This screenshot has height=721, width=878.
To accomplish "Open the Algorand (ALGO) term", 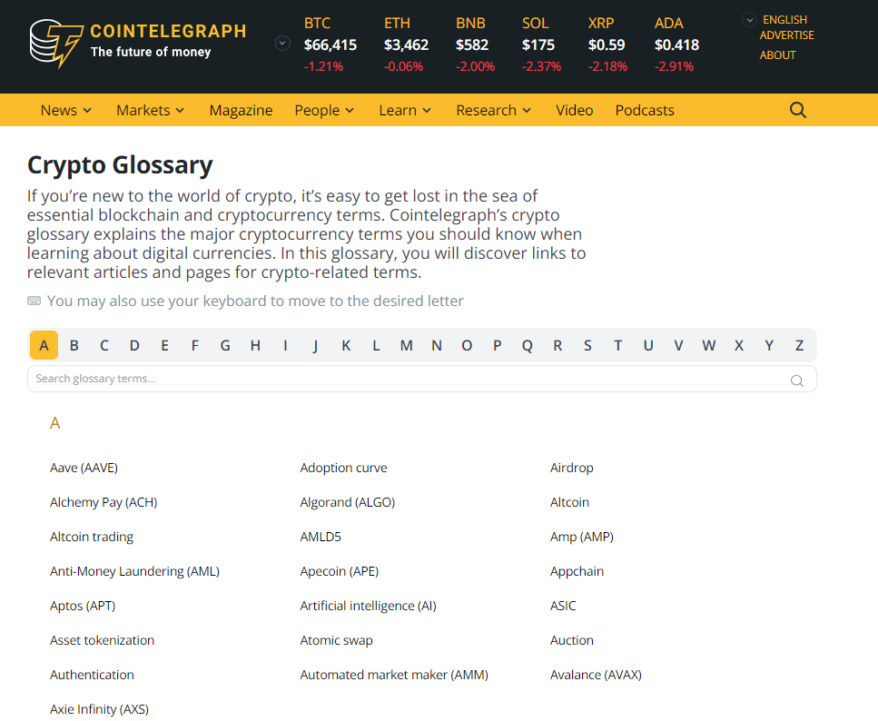I will pos(348,502).
